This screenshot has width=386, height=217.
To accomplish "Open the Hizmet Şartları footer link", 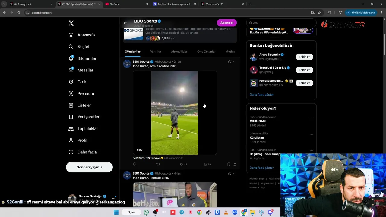I will click(x=257, y=179).
